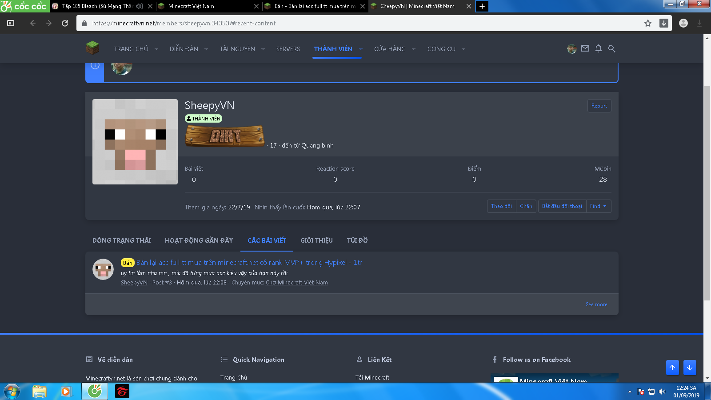Open a new browser tab

click(482, 6)
